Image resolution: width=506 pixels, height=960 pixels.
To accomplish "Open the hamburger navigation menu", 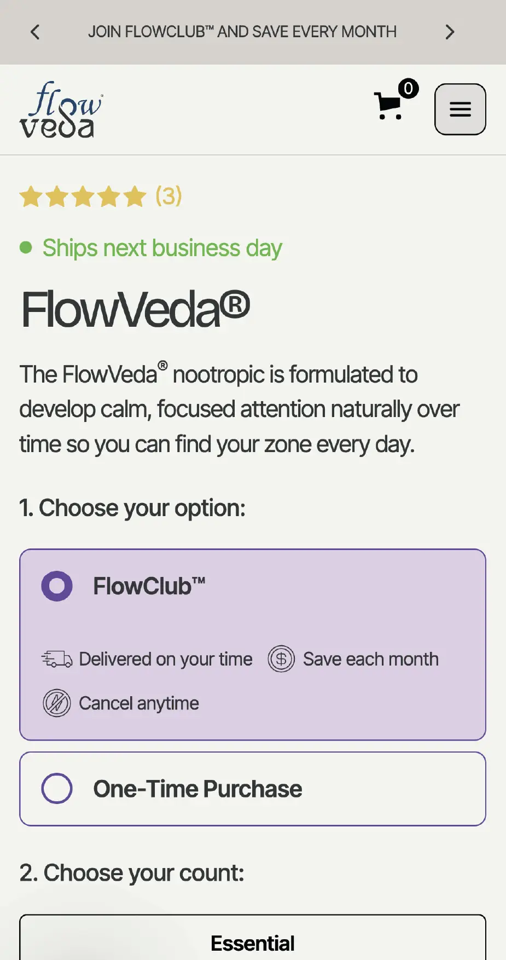I will click(460, 109).
